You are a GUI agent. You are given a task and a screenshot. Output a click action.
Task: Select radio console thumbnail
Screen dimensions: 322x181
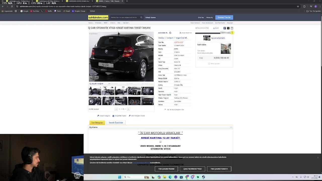pyautogui.click(x=147, y=101)
